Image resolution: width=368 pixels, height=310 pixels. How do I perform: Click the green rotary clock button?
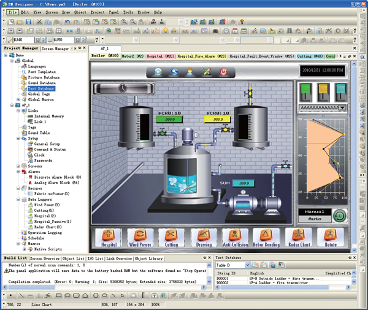point(340,215)
